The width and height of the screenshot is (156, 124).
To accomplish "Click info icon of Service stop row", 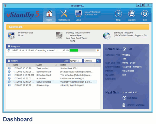I will (x=9, y=85).
